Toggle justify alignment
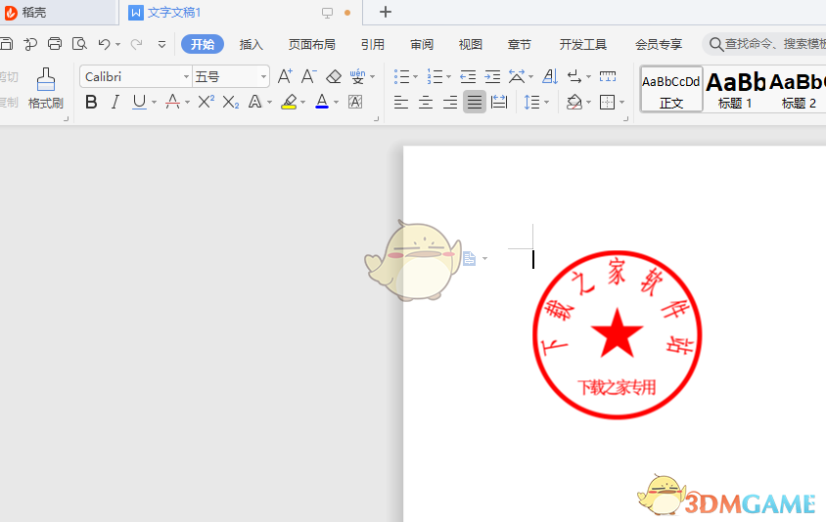The height and width of the screenshot is (522, 826). click(x=475, y=102)
